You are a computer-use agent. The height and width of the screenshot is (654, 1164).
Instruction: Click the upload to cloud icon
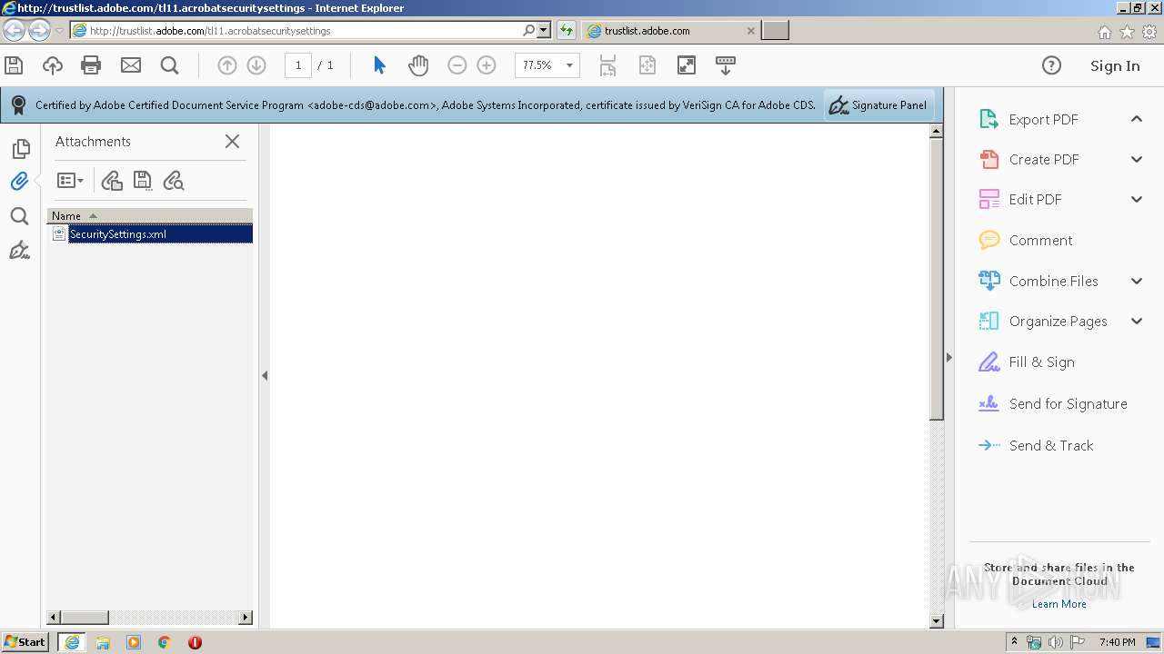click(x=53, y=65)
